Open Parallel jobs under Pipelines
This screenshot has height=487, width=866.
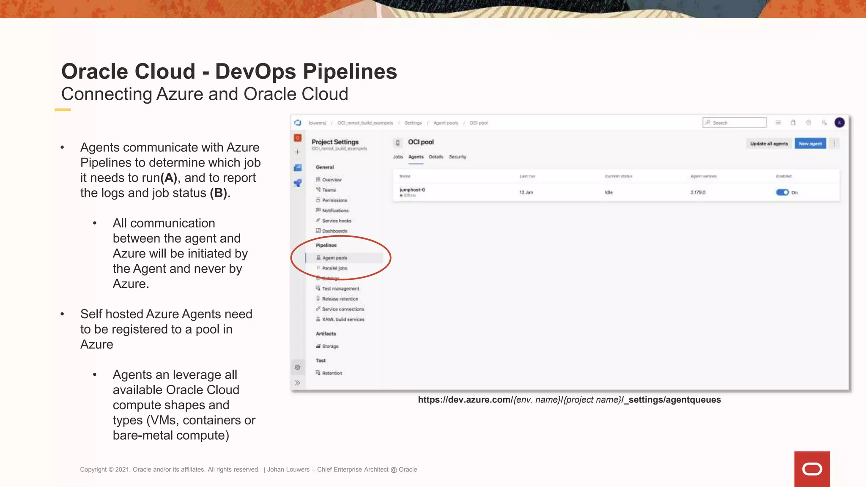(334, 268)
